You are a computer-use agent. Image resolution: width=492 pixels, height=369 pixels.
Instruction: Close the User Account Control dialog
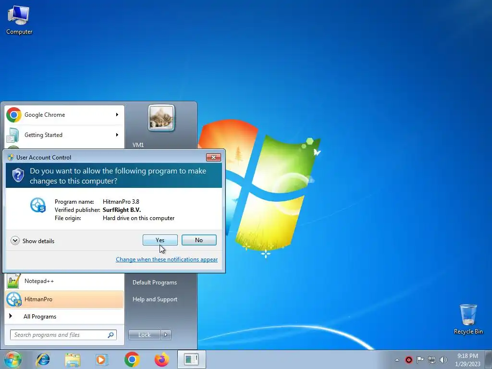213,157
